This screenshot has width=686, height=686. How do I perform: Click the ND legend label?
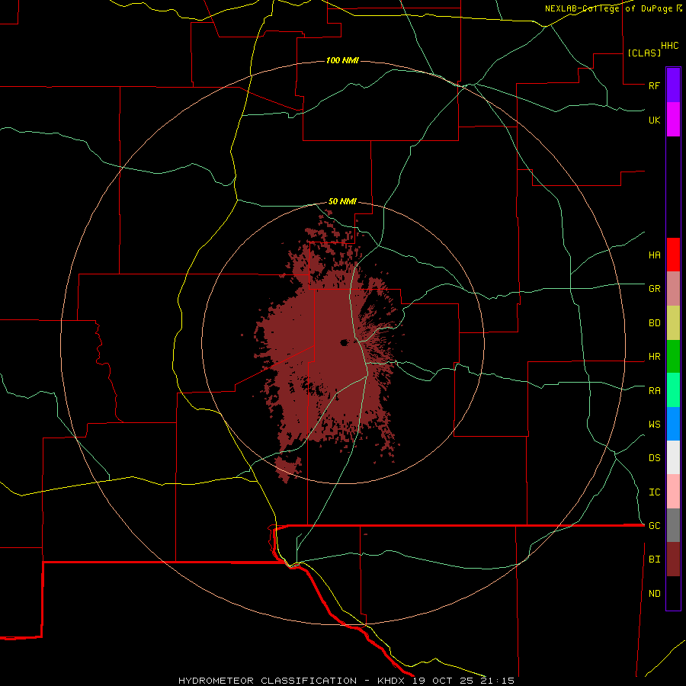pos(654,594)
